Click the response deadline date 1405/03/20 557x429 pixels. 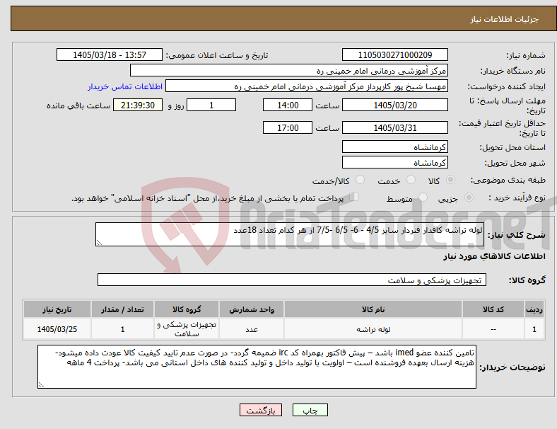[394, 105]
